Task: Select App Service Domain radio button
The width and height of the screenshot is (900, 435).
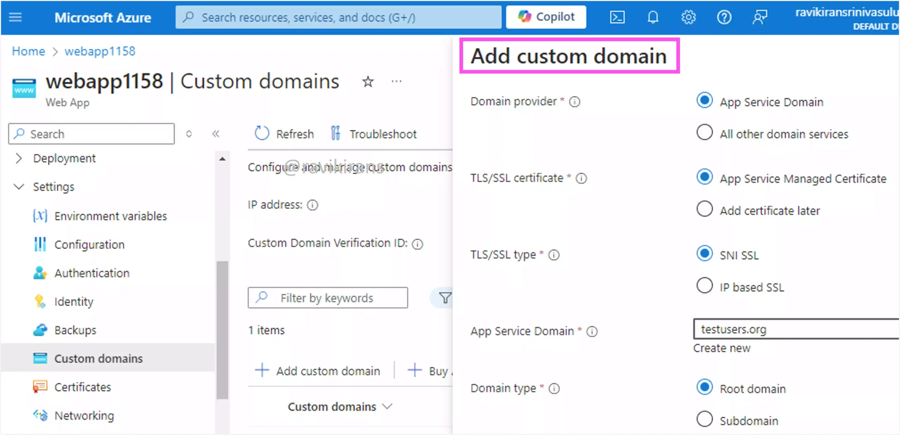Action: (705, 100)
